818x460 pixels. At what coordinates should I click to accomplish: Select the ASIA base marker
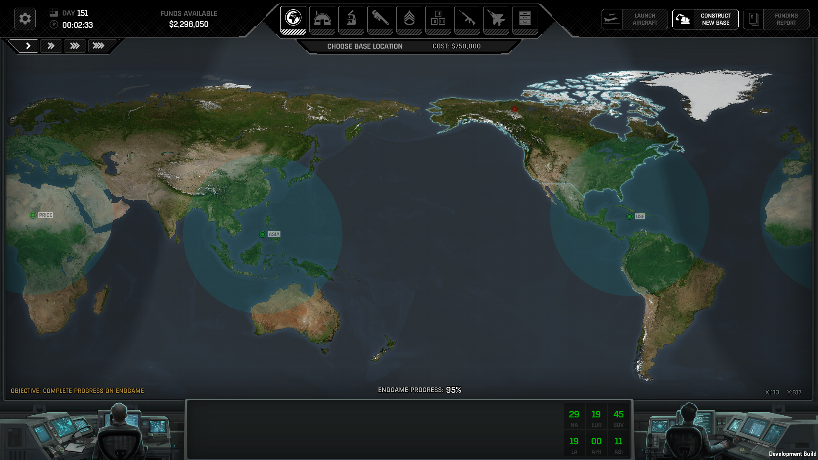pyautogui.click(x=262, y=234)
